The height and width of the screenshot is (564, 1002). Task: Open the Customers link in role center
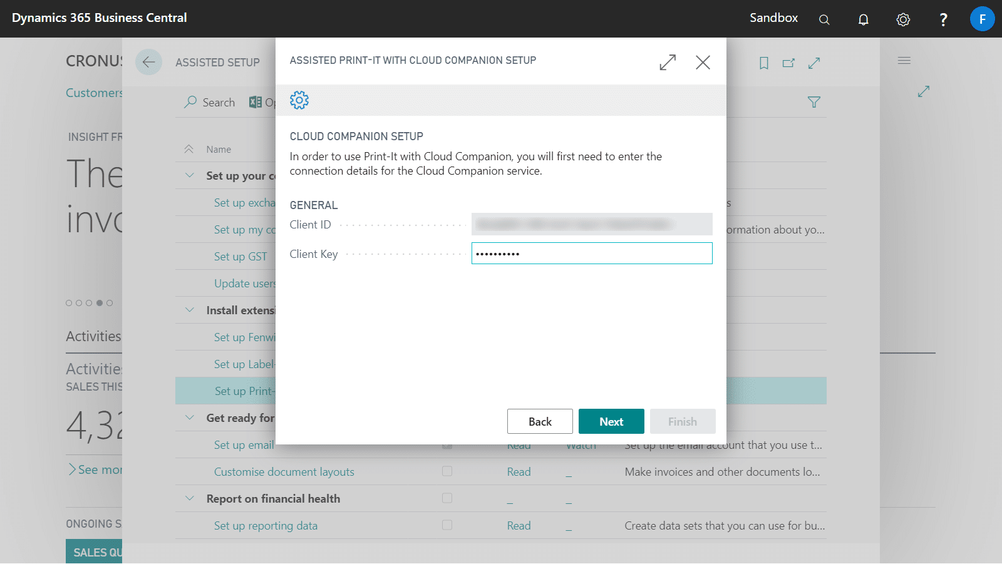tap(94, 93)
